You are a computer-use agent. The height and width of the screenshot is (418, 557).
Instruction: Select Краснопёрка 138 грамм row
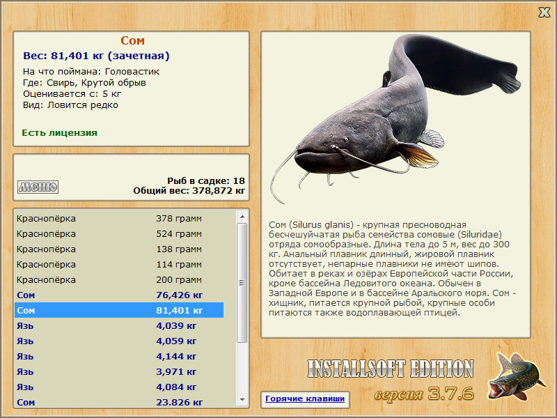[119, 249]
